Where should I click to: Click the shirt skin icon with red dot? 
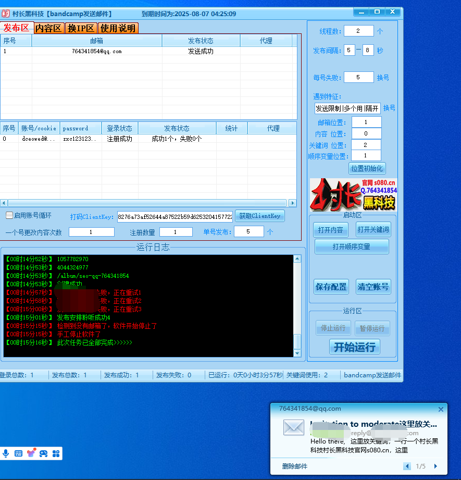31,453
